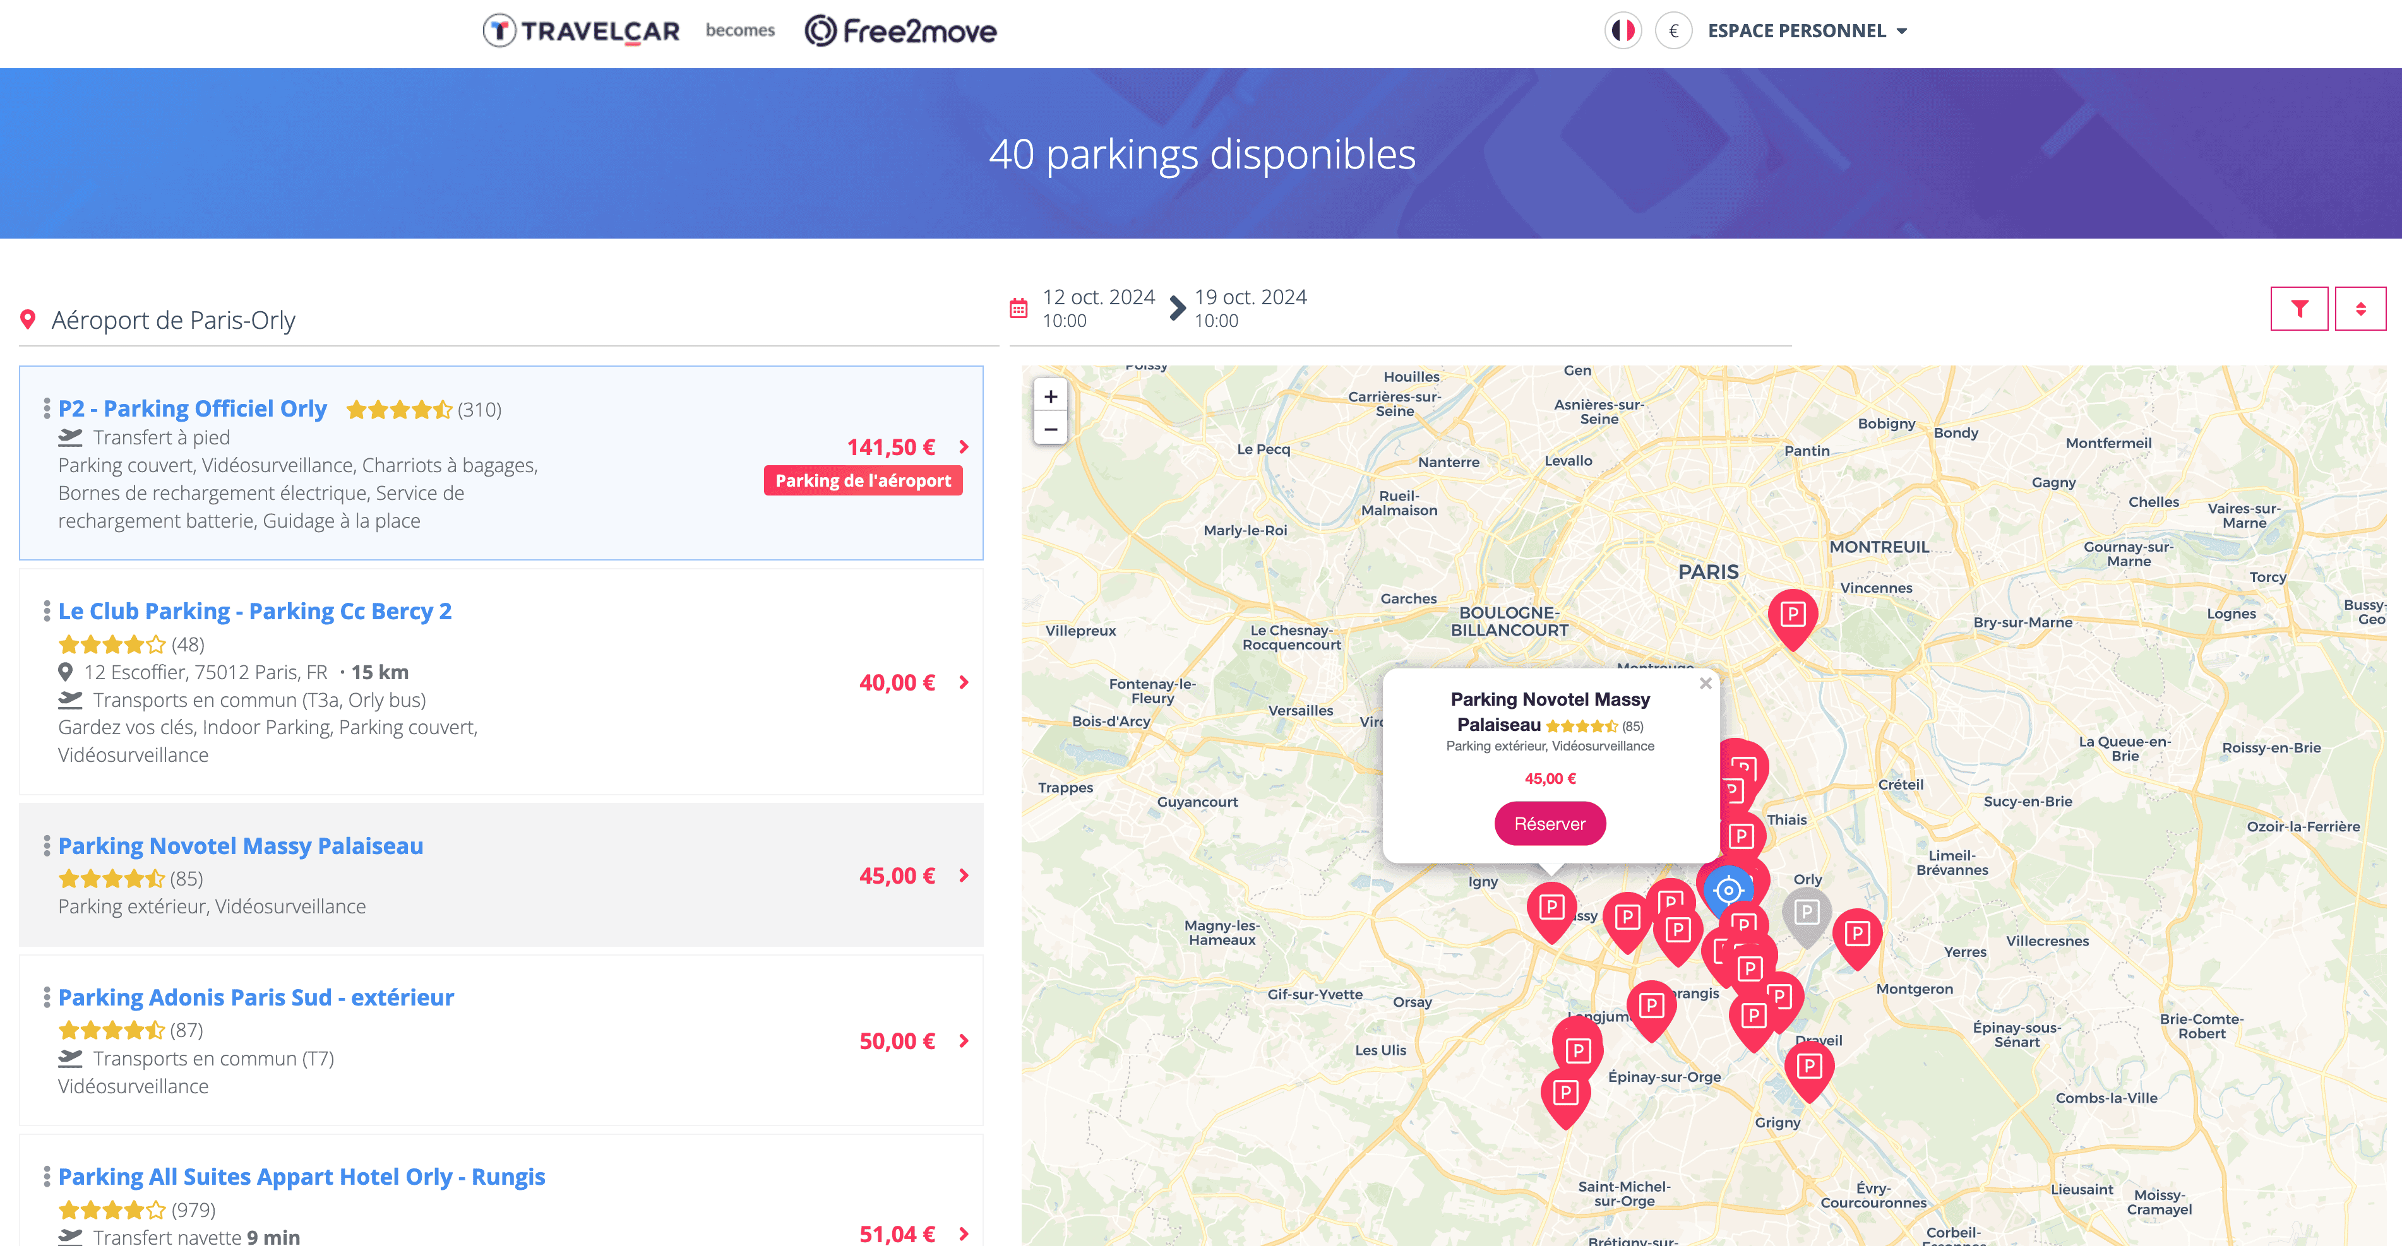The width and height of the screenshot is (2402, 1246).
Task: Open Parking Adonis Paris Sud - extérieur
Action: click(256, 997)
